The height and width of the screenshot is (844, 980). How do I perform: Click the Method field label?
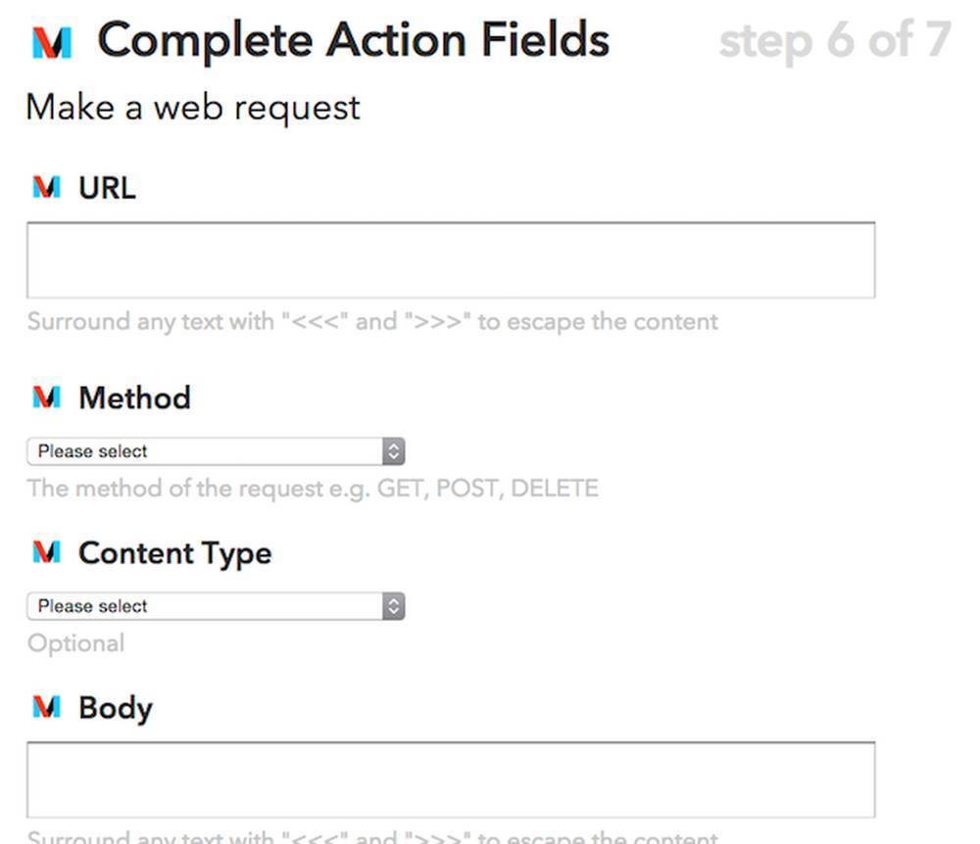(134, 398)
